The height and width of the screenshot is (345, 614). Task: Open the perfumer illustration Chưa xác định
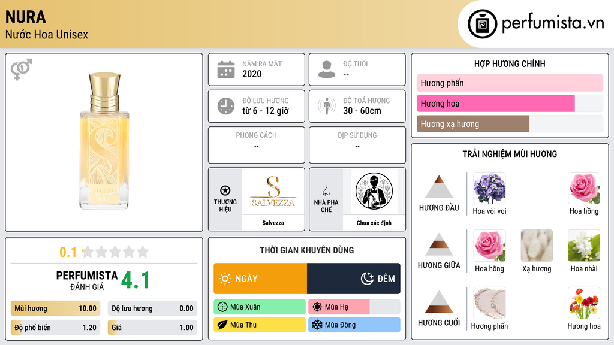coord(374,192)
